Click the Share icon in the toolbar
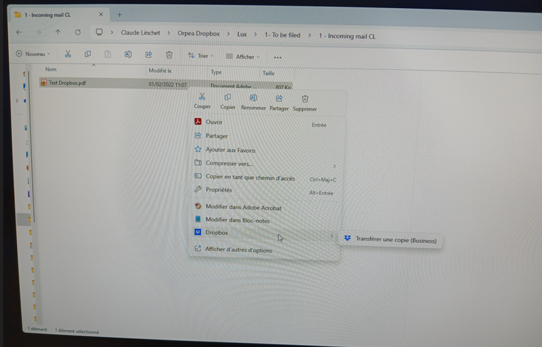 pos(148,55)
